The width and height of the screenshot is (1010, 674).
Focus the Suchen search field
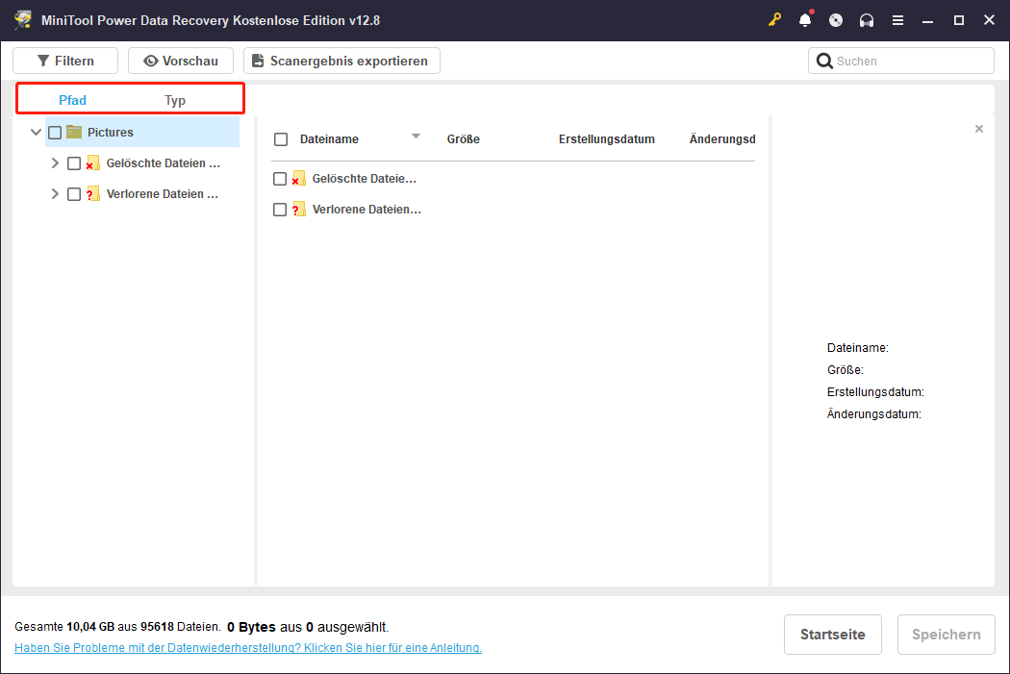click(901, 61)
